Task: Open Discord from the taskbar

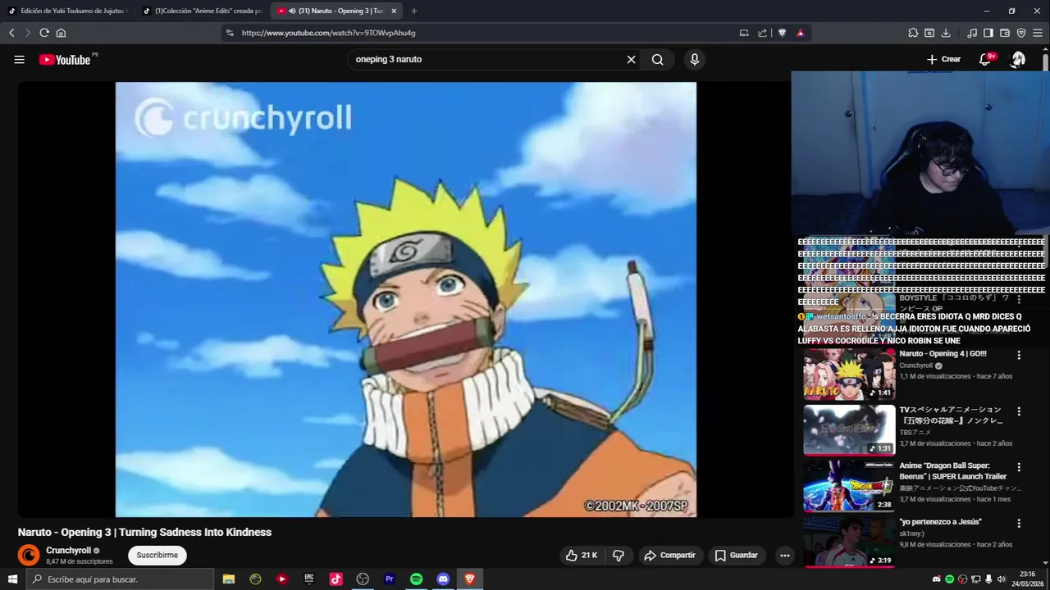Action: pos(443,579)
